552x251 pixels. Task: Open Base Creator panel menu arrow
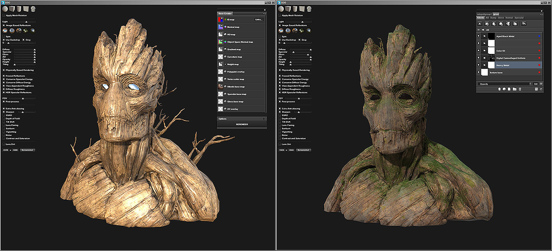(x=264, y=14)
